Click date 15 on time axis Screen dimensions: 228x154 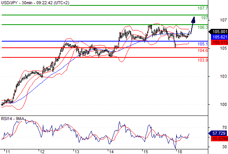click(x=146, y=152)
